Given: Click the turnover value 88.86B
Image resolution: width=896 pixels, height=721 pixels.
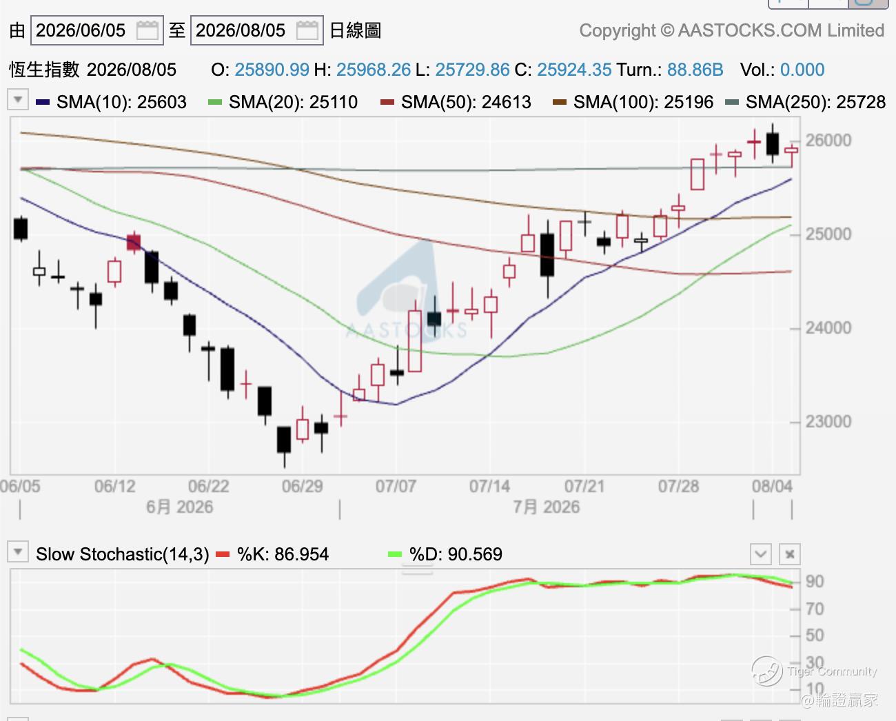Looking at the screenshot, I should (x=695, y=70).
